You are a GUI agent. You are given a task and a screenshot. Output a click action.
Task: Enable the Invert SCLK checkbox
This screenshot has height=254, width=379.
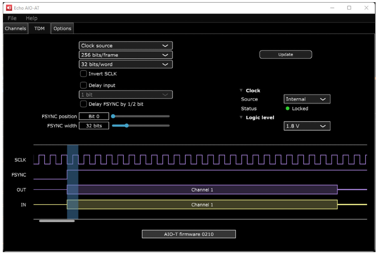click(x=84, y=74)
